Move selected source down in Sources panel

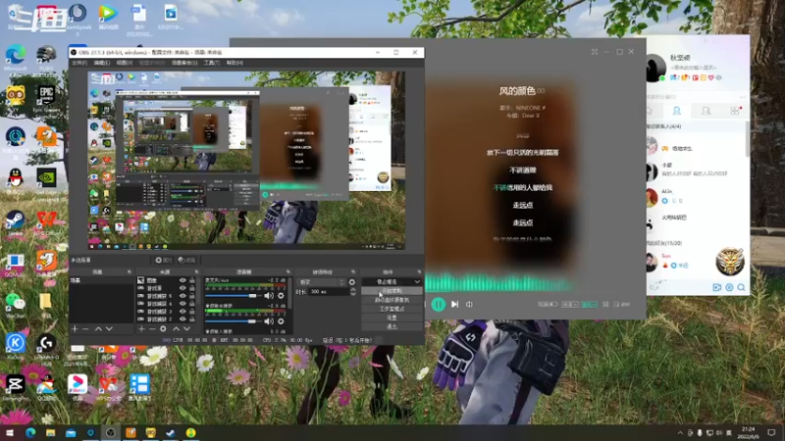(186, 329)
